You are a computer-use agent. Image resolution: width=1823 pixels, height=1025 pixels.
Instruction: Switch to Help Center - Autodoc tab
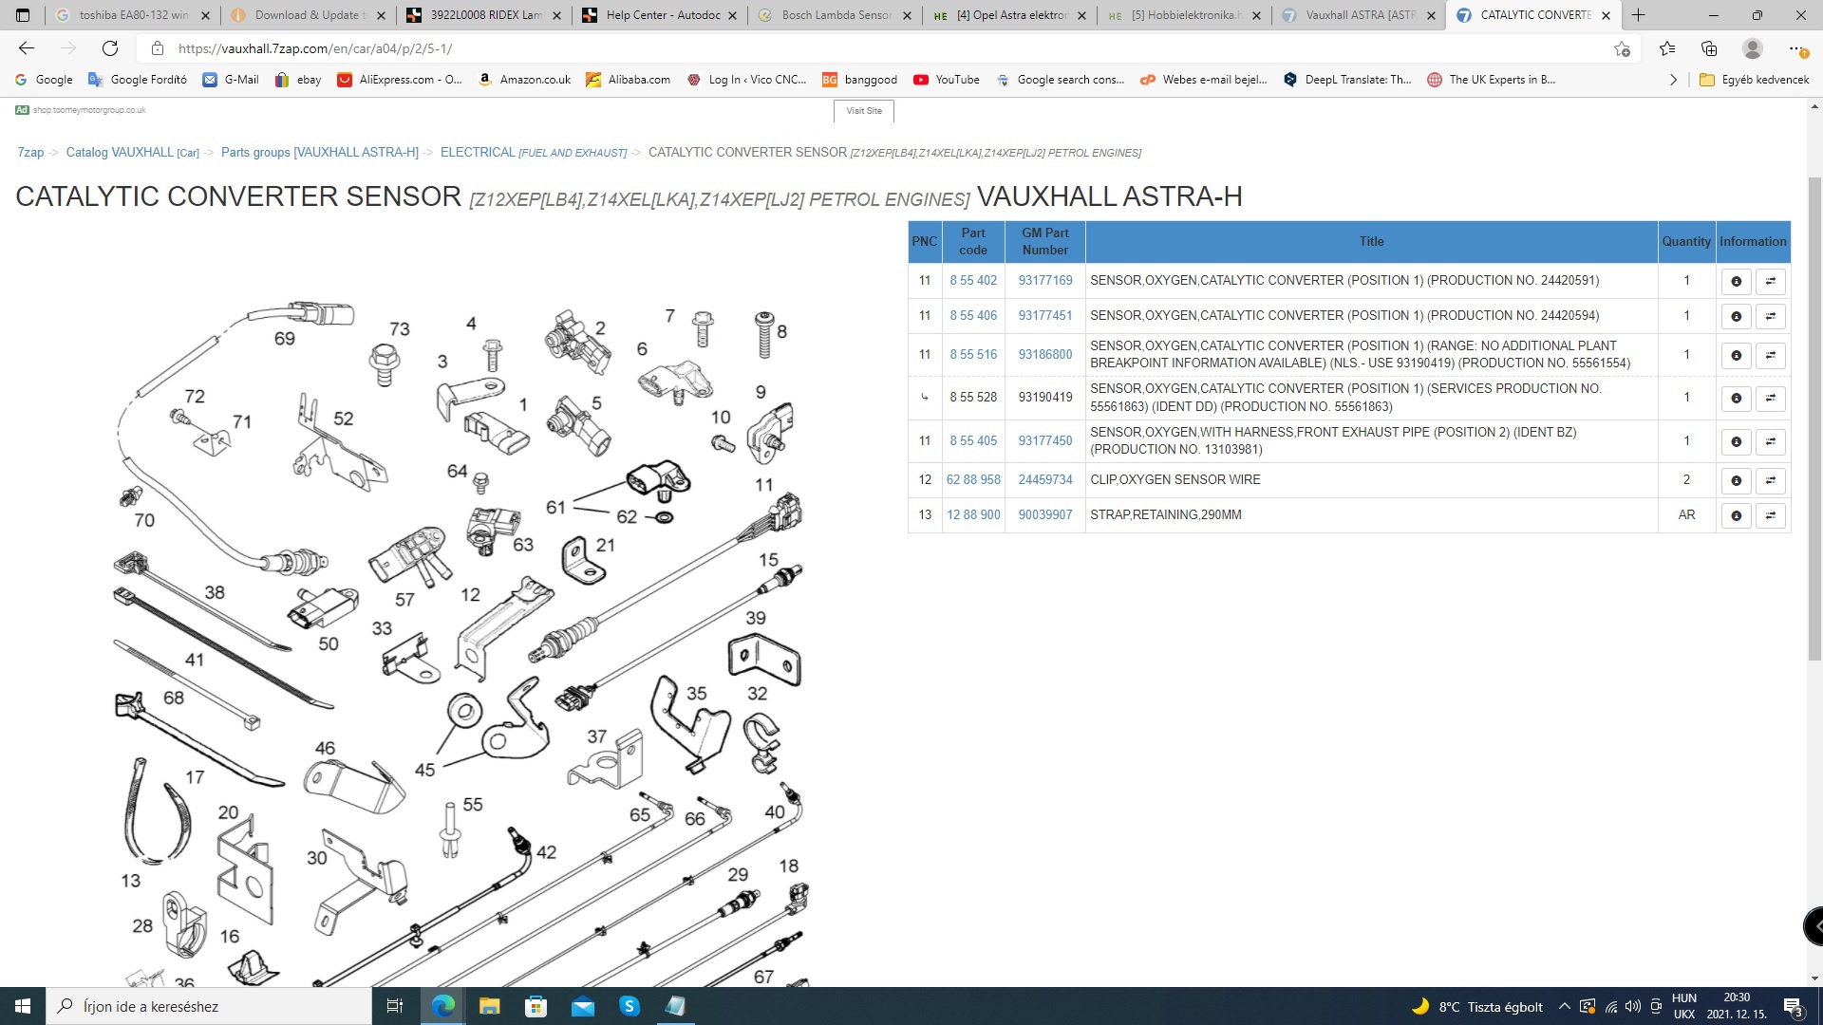[x=662, y=15]
